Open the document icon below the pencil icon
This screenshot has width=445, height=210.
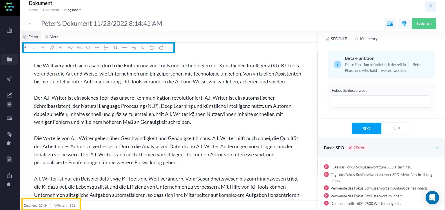(x=9, y=104)
